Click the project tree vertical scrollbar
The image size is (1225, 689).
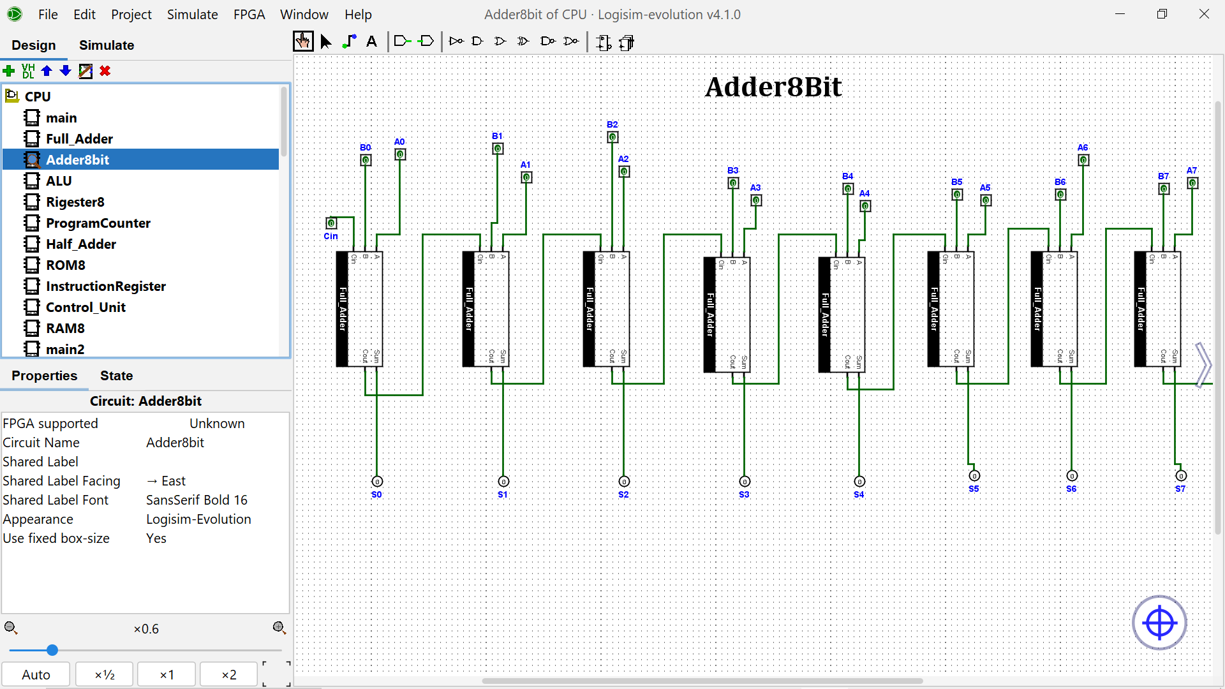pos(284,121)
